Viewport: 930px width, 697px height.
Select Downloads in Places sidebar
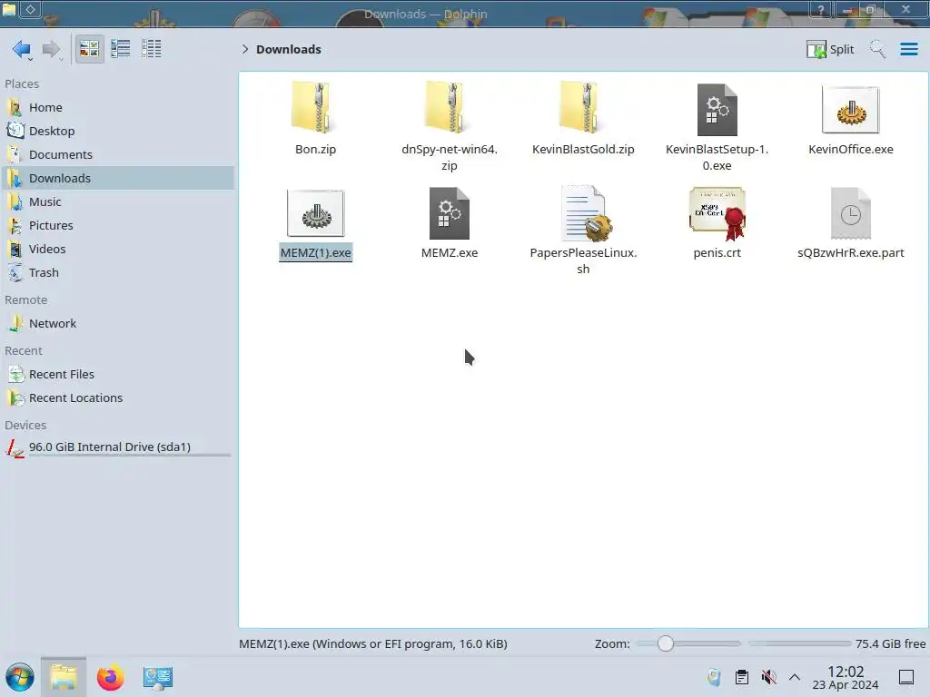(117, 179)
